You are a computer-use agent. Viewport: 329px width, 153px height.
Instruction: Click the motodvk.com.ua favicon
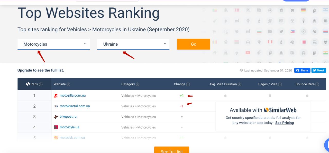pos(56,138)
